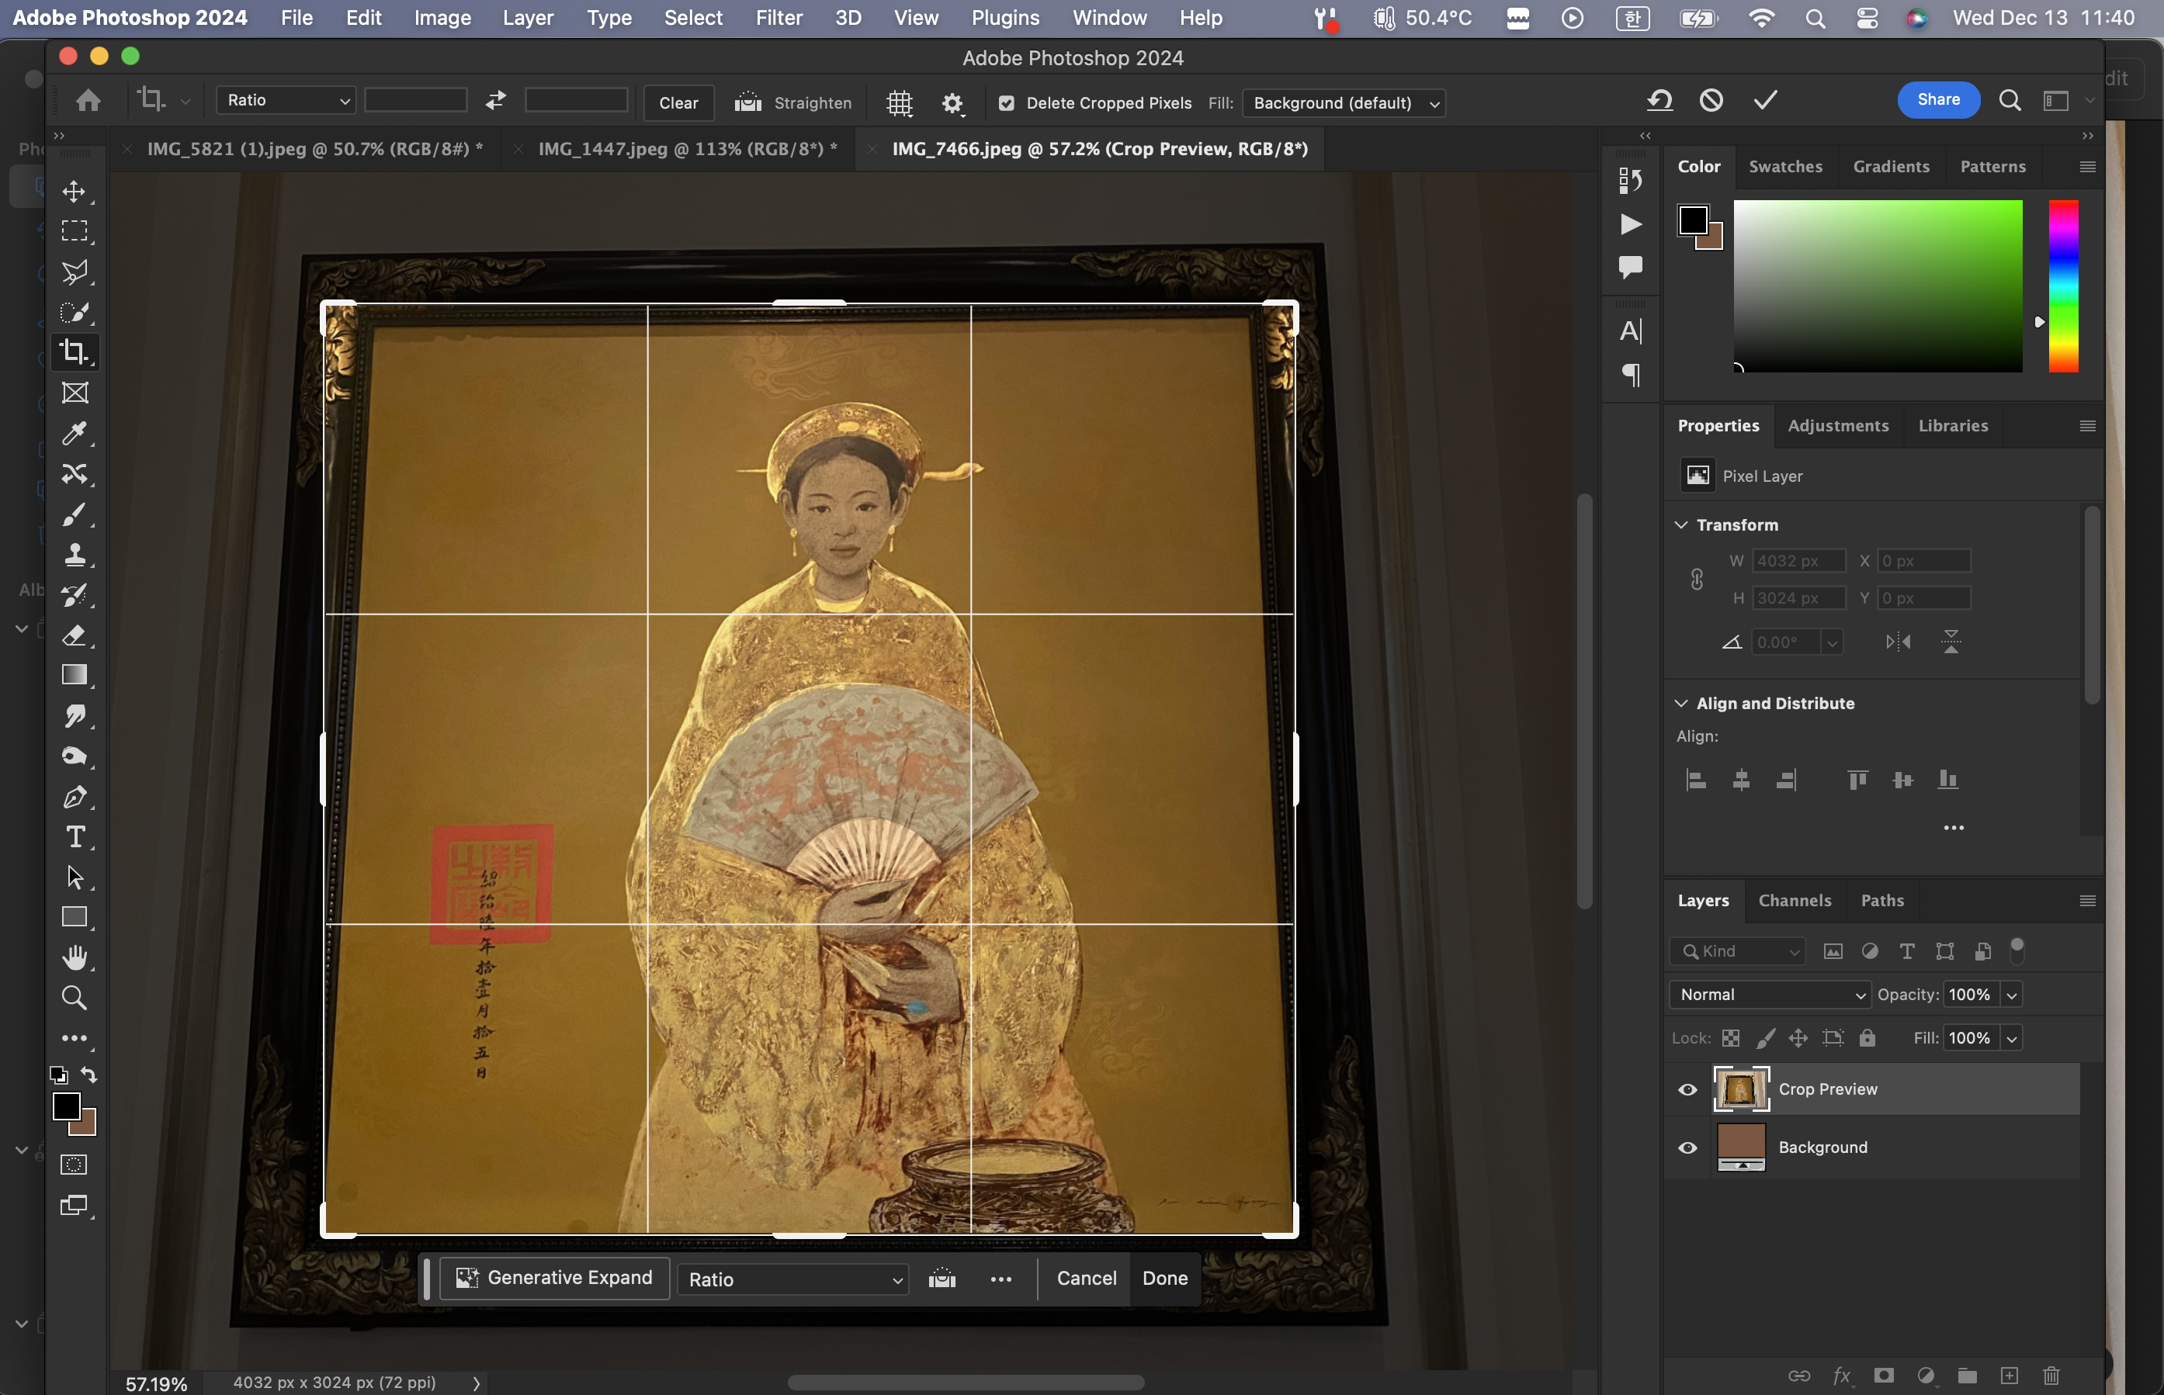Uncheck Delete Cropped Pixels checkbox

pyautogui.click(x=1006, y=103)
